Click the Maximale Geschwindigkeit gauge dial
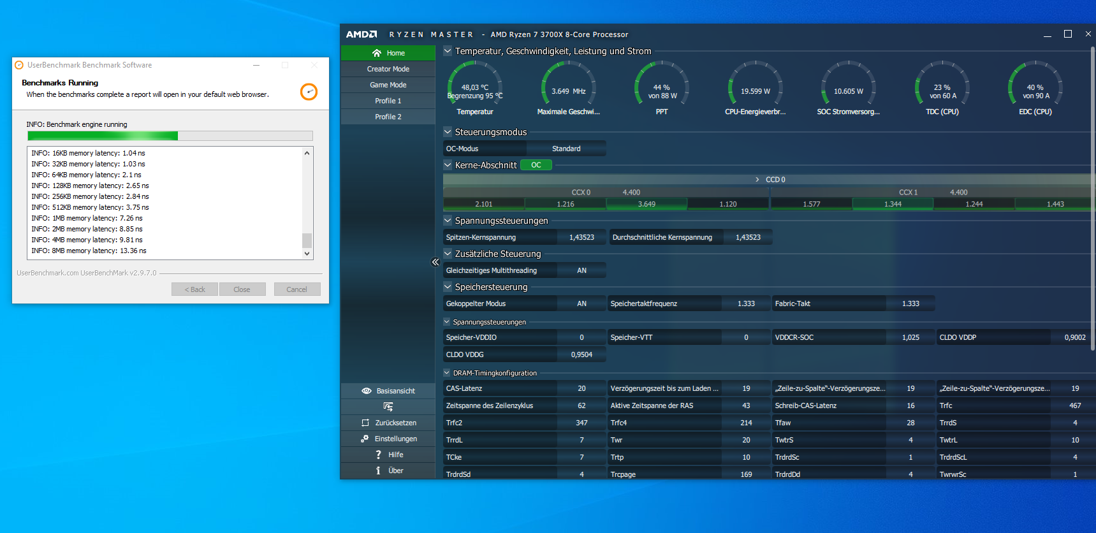This screenshot has width=1096, height=533. coord(569,83)
